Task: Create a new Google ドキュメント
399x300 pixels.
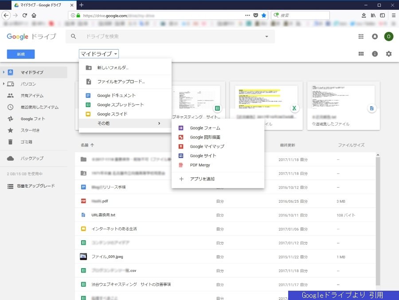Action: [125, 96]
